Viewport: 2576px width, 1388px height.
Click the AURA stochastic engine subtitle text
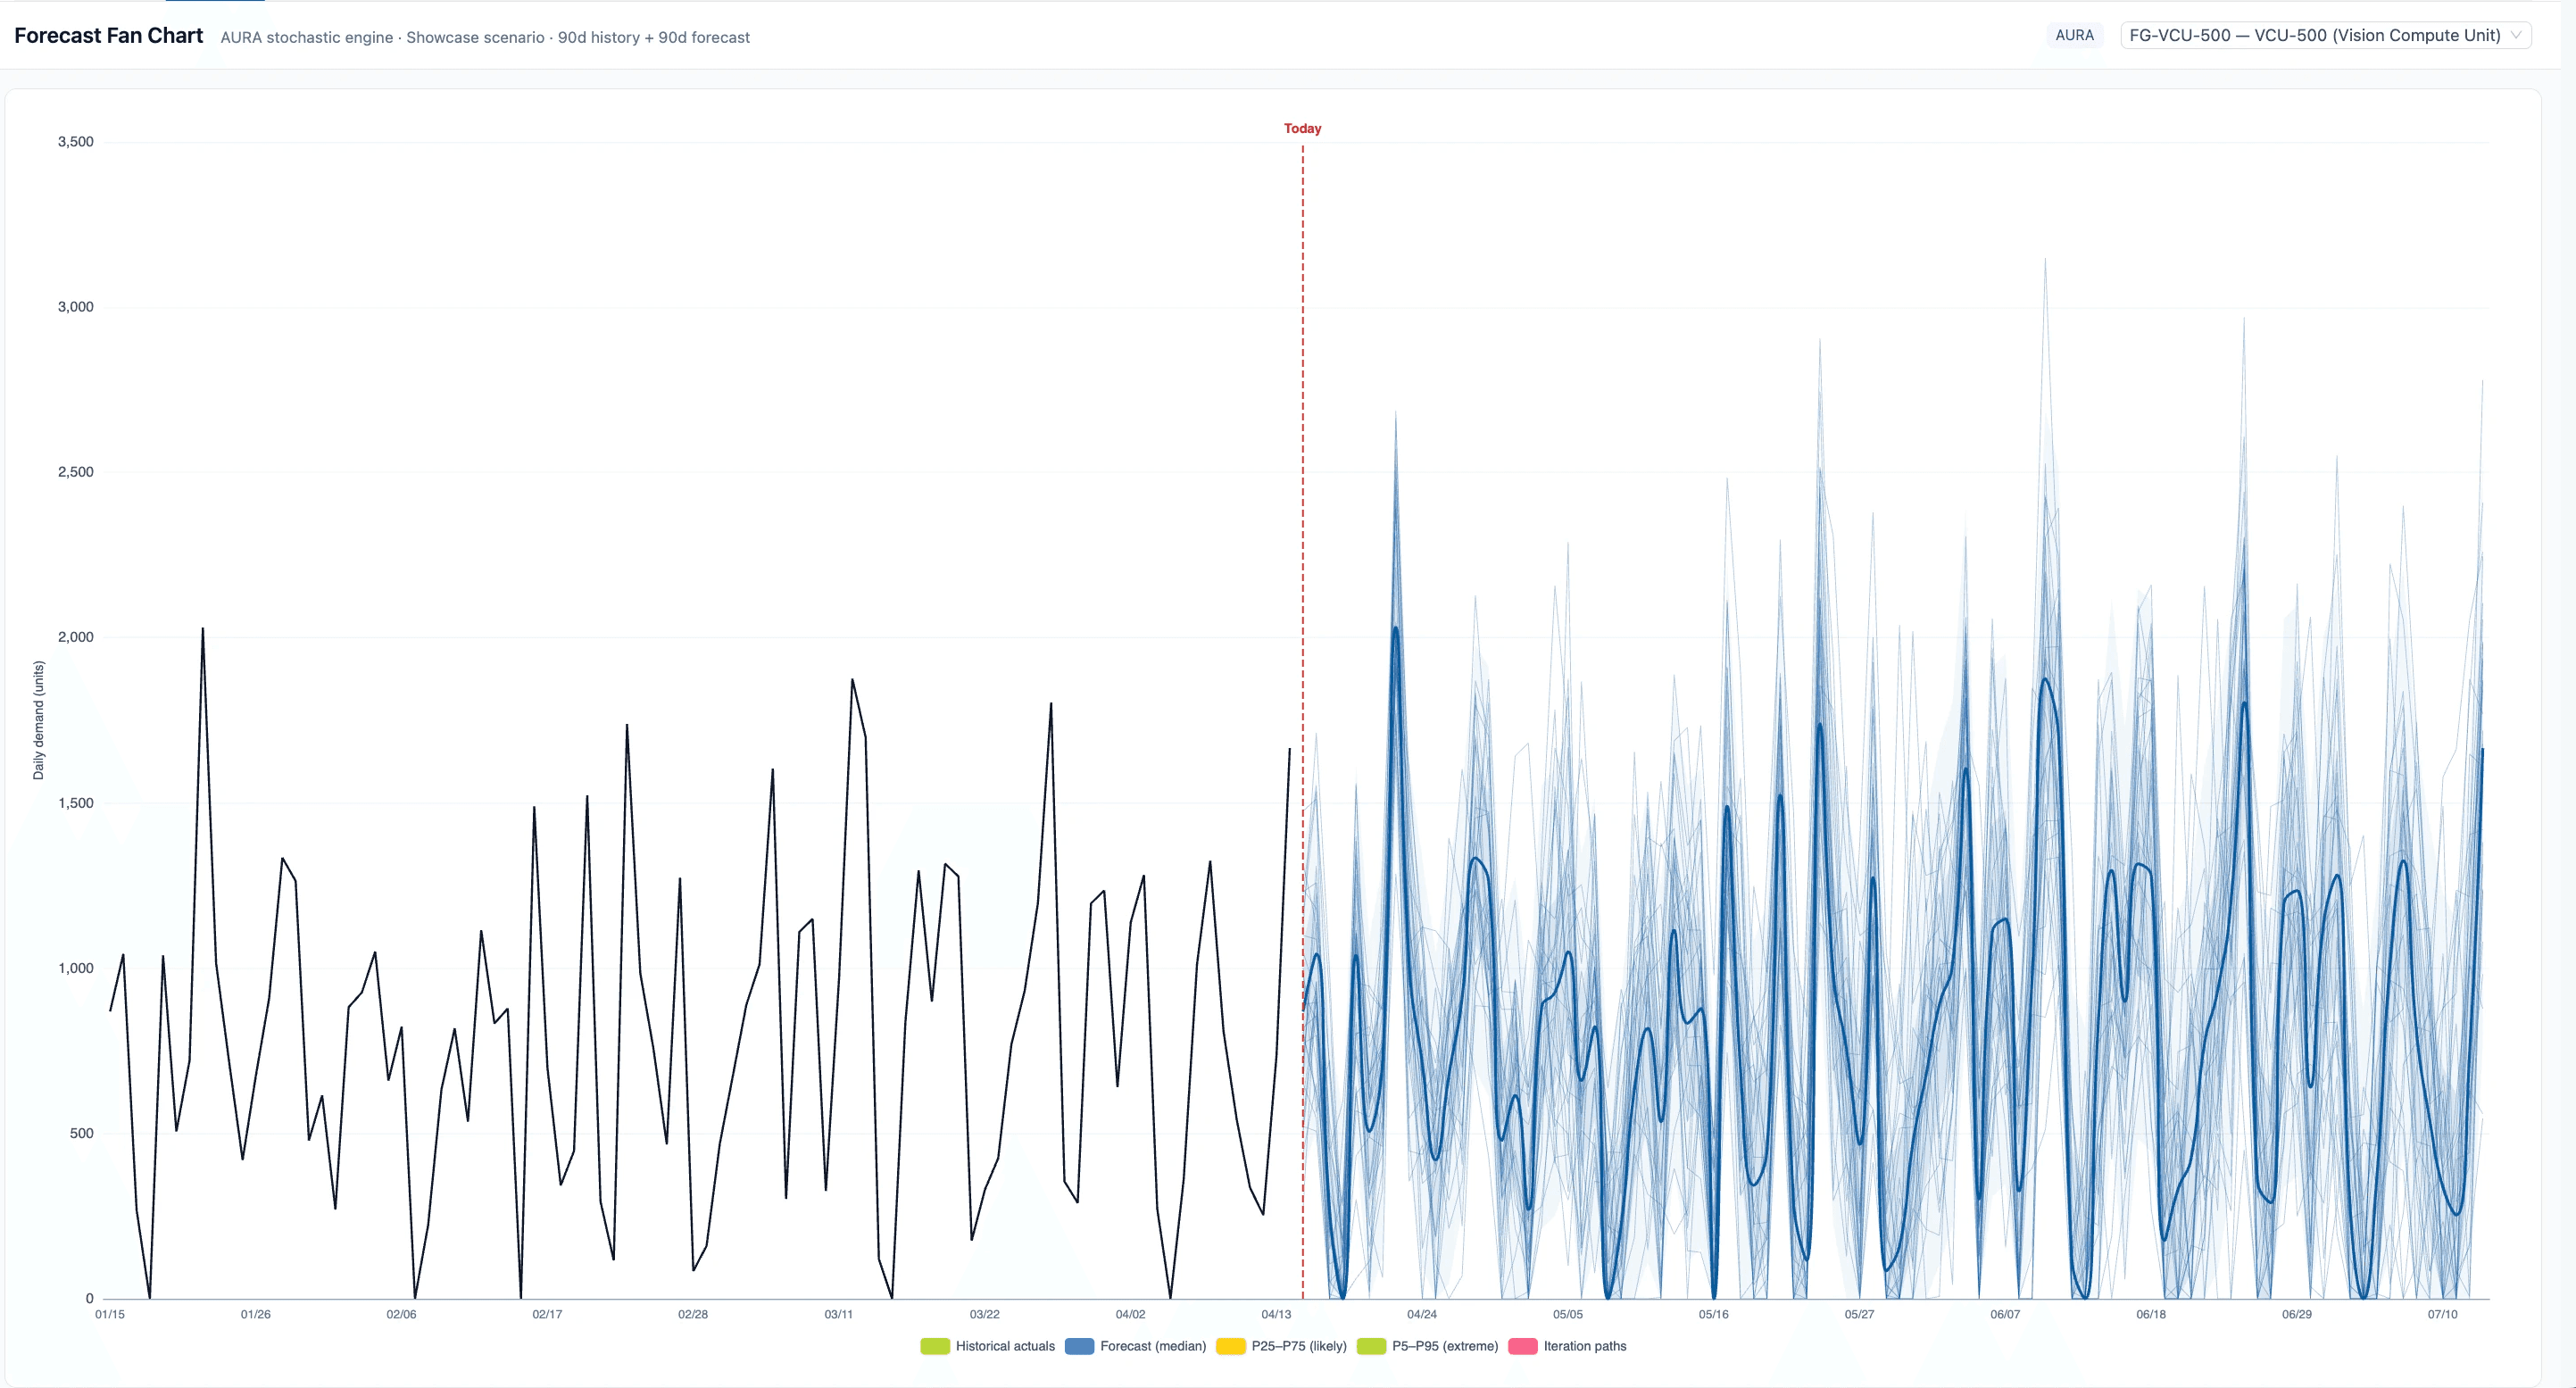[x=485, y=37]
